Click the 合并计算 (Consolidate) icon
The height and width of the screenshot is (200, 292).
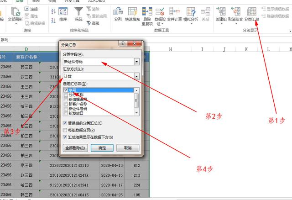(174, 11)
